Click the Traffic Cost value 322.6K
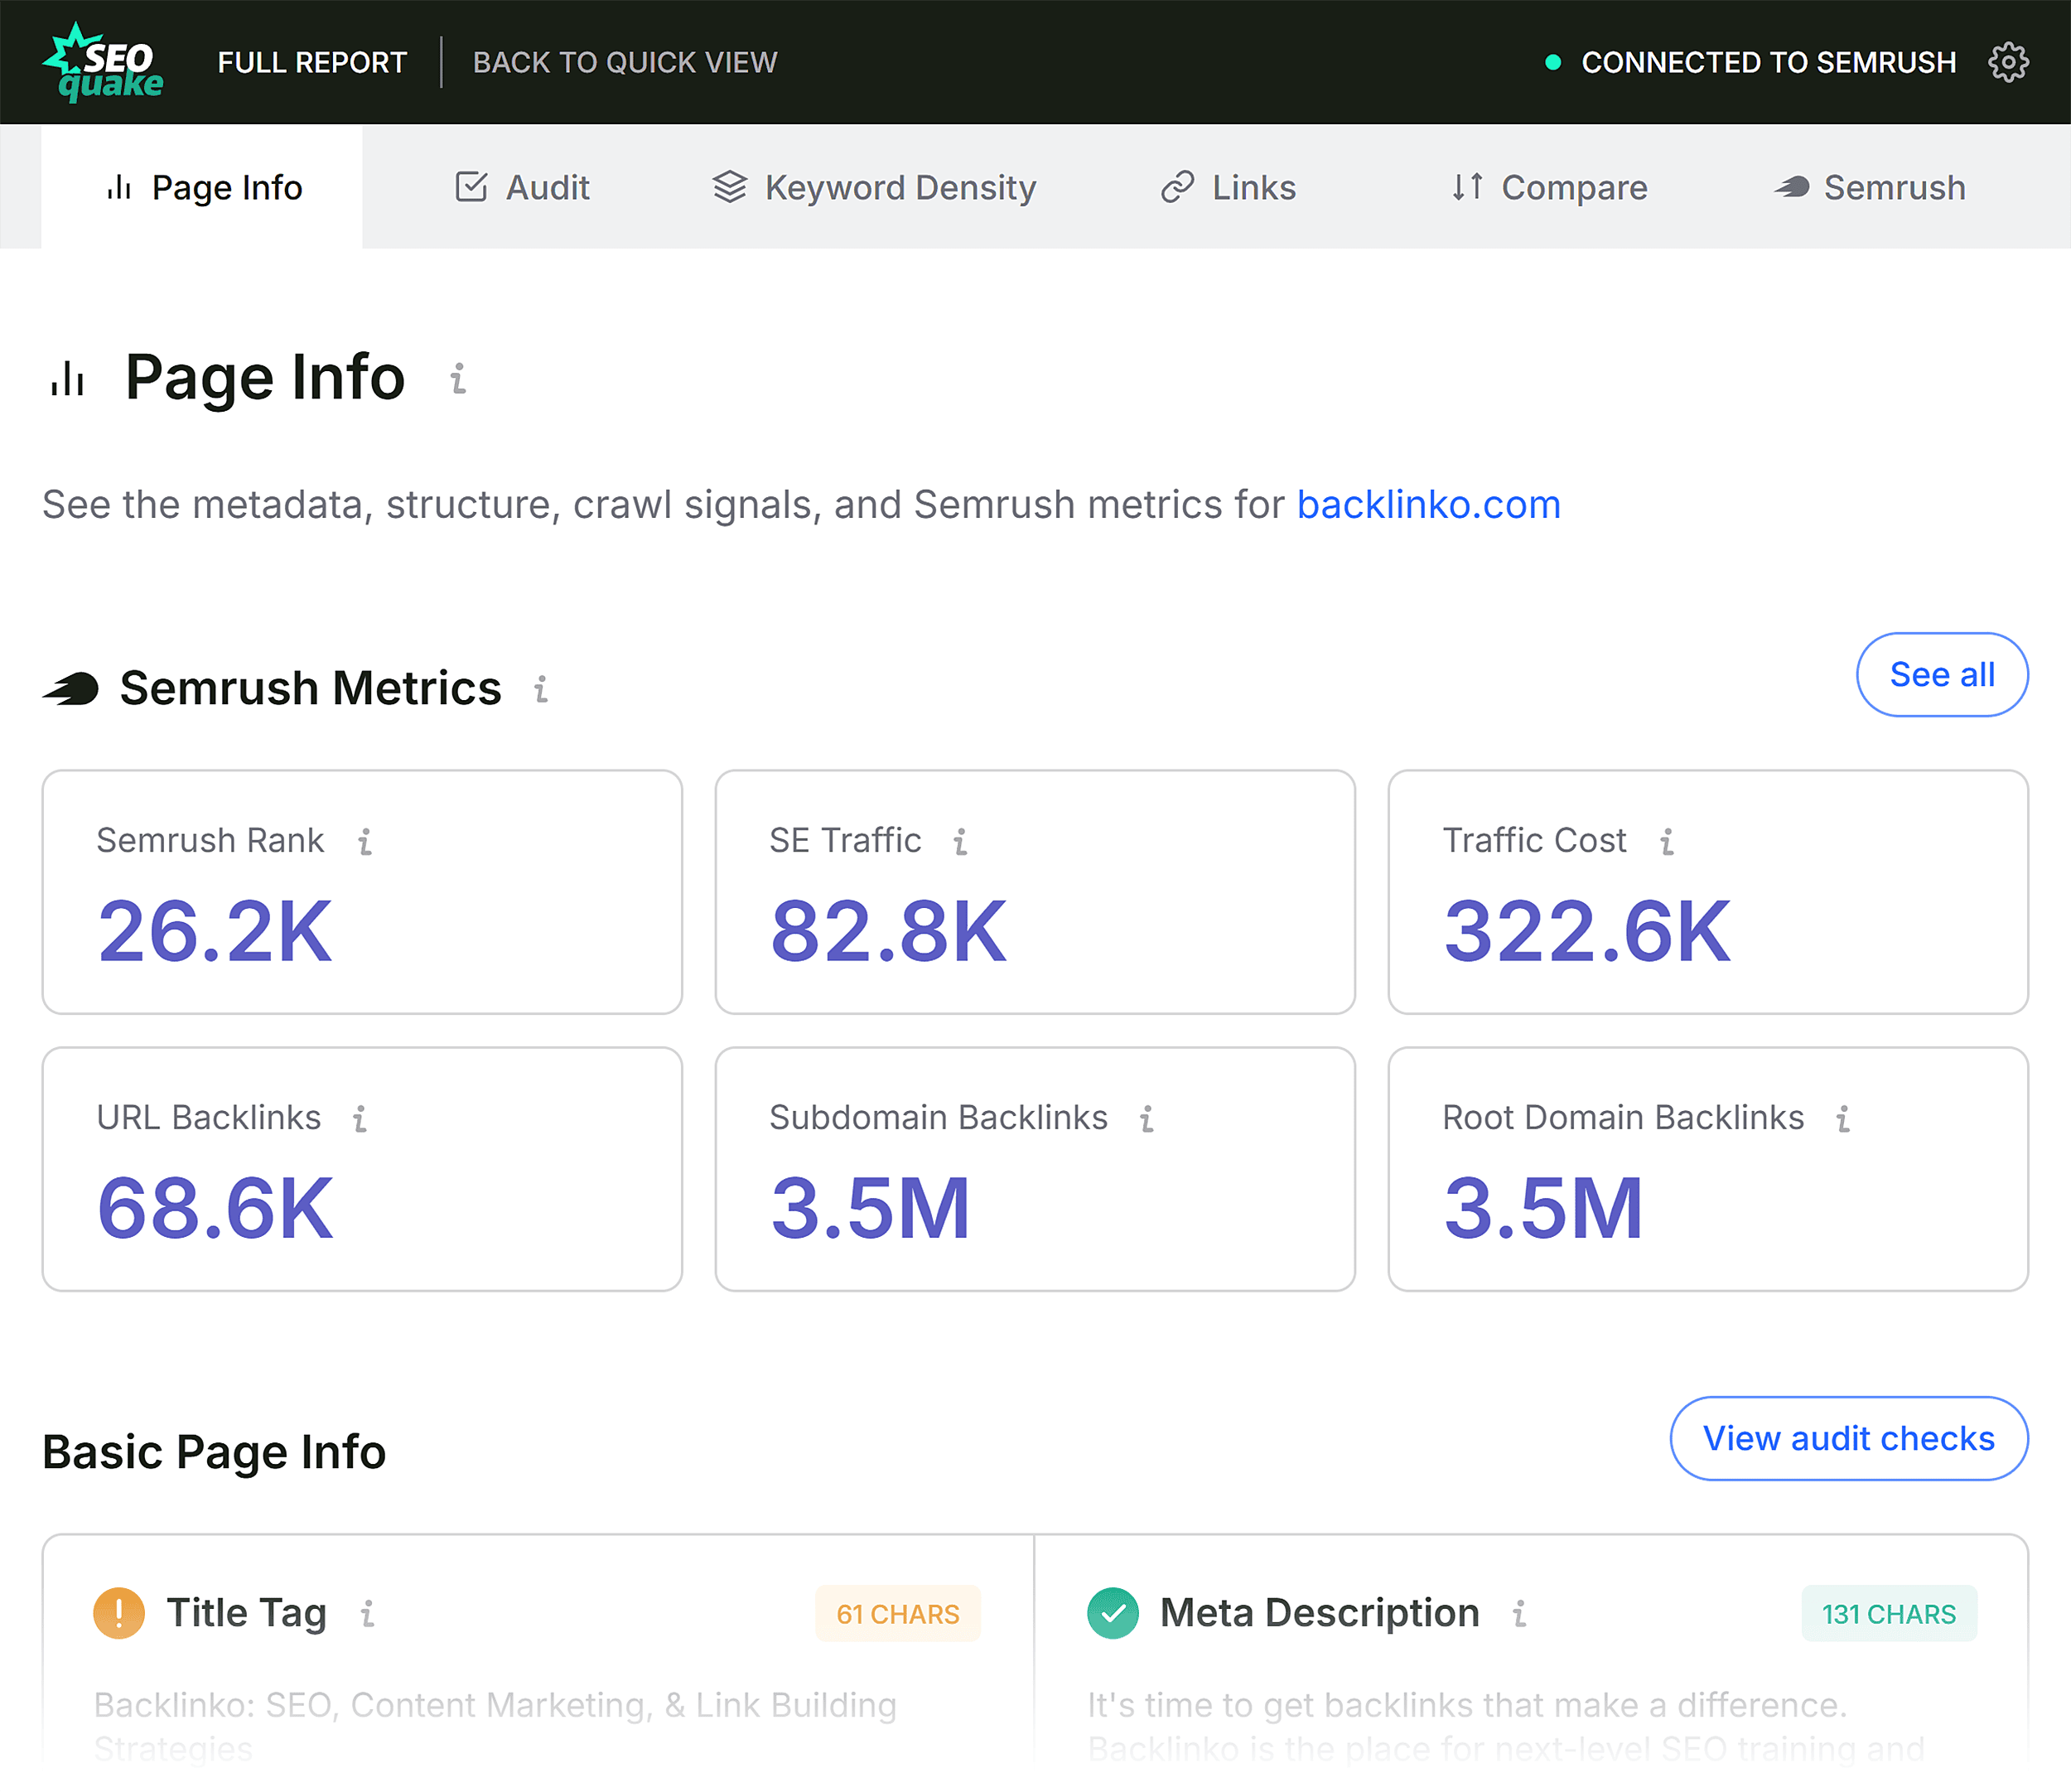Viewport: 2071px width, 1792px height. 1586,932
